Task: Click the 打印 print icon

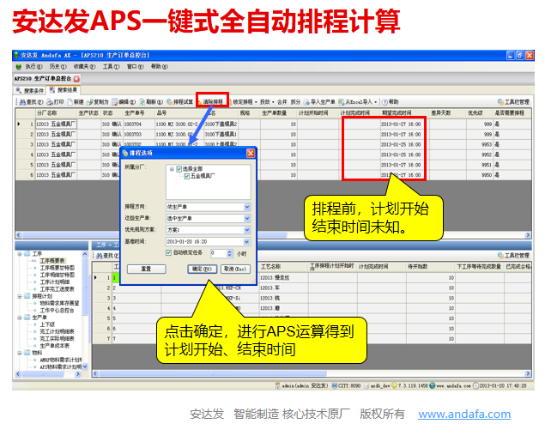Action: click(50, 102)
